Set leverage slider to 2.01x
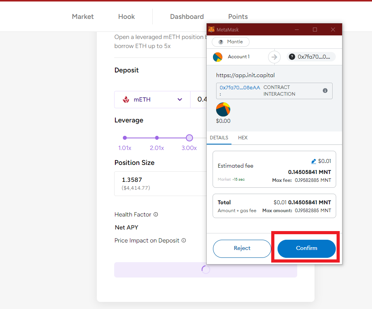The height and width of the screenshot is (309, 372). coord(157,138)
